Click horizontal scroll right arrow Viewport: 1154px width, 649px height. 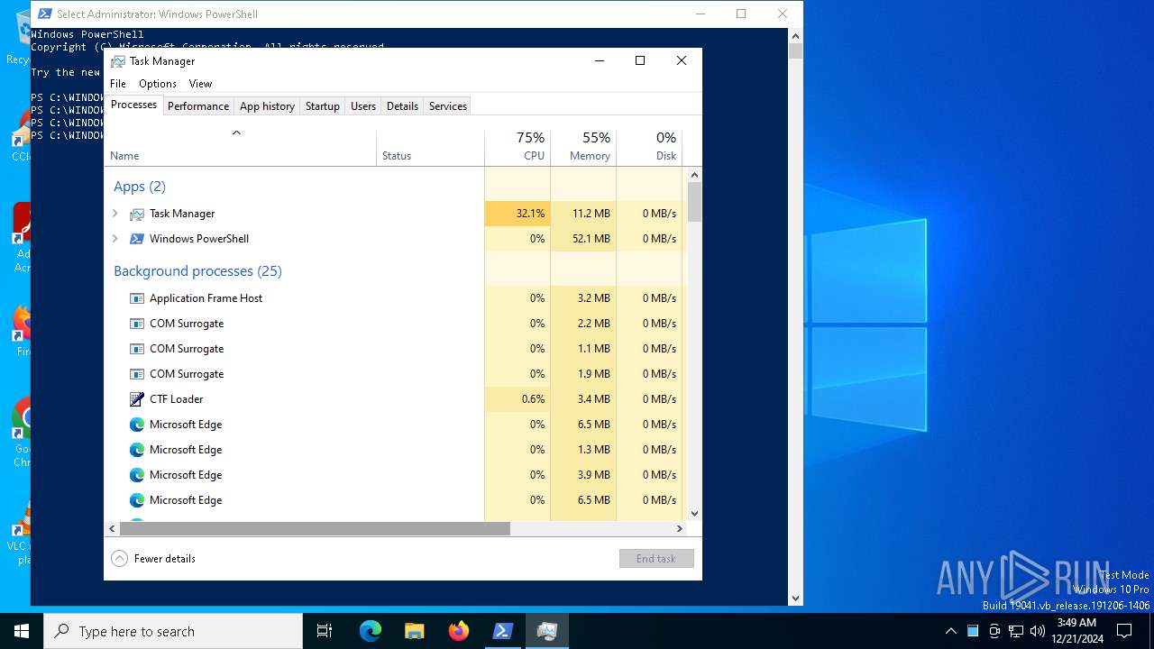[680, 529]
